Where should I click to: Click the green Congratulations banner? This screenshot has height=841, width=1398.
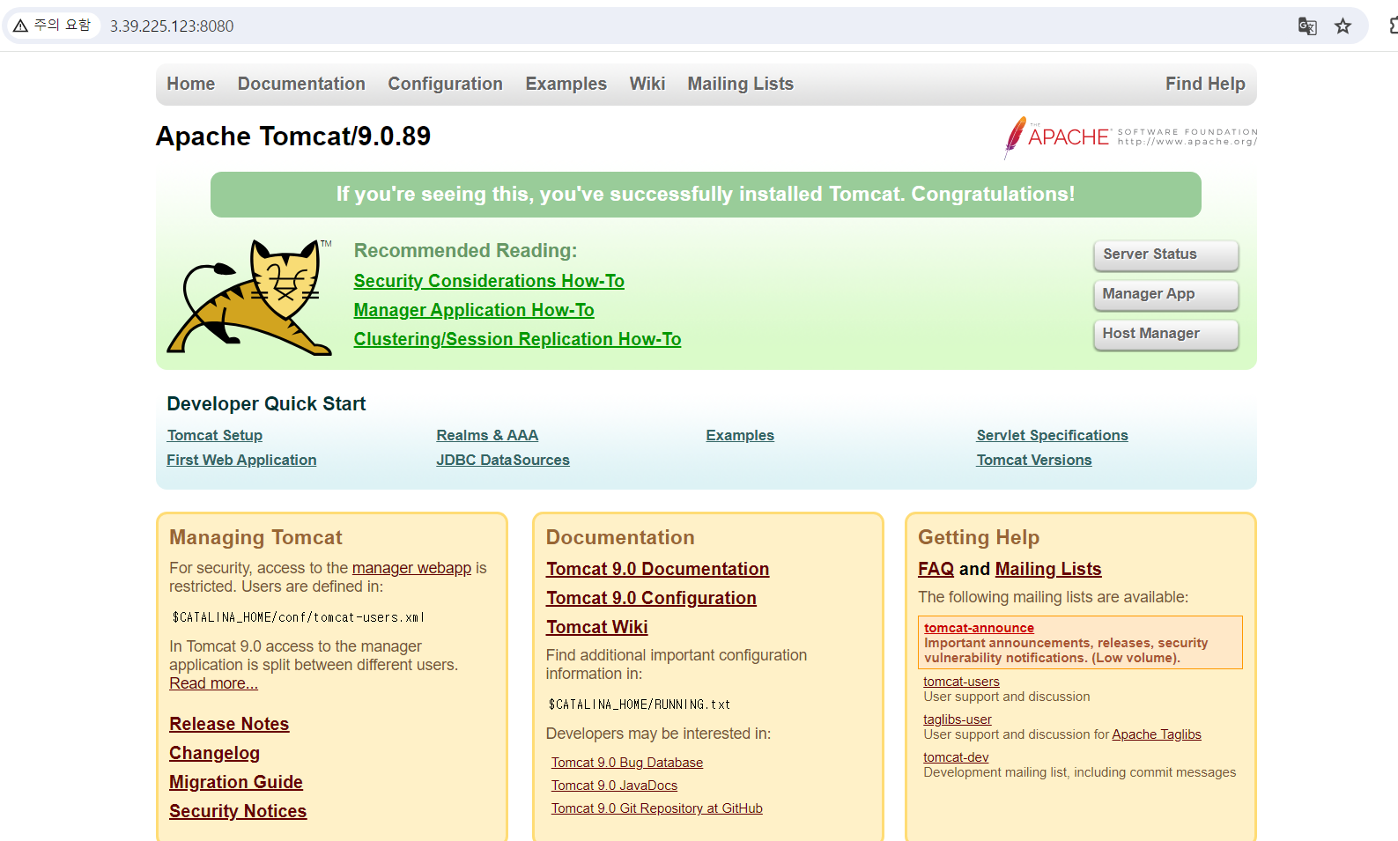click(706, 195)
